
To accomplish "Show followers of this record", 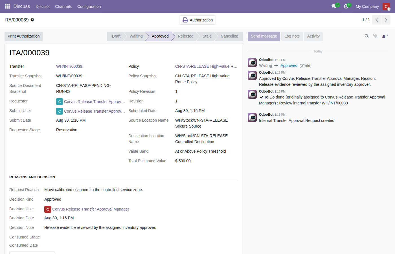I will click(385, 36).
